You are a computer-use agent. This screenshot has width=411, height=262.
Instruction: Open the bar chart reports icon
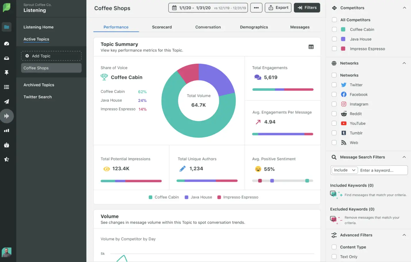coord(6,131)
